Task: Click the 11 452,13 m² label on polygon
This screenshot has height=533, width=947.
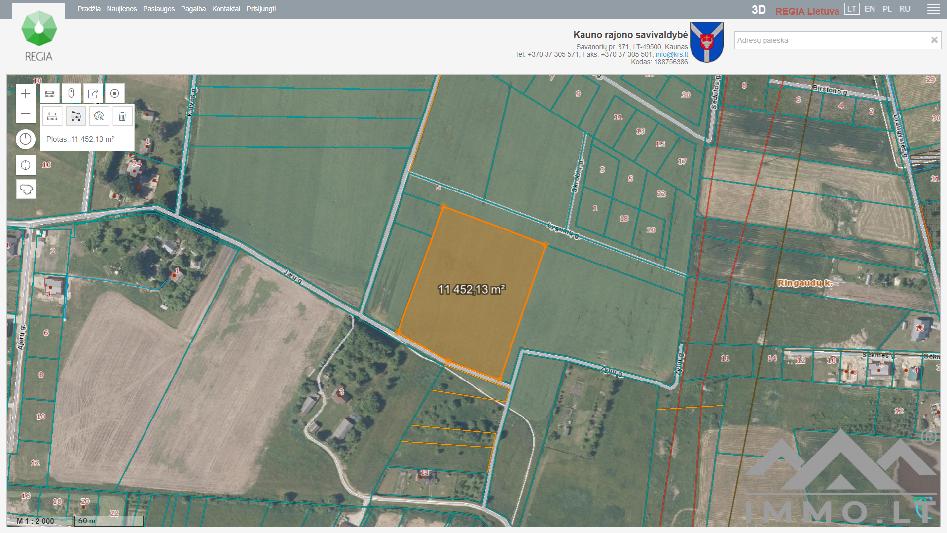Action: pyautogui.click(x=472, y=289)
